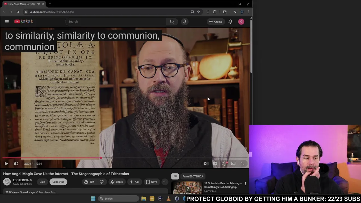Open the 11 Scientists Dead or Missing title
361x203 pixels.
click(x=223, y=185)
